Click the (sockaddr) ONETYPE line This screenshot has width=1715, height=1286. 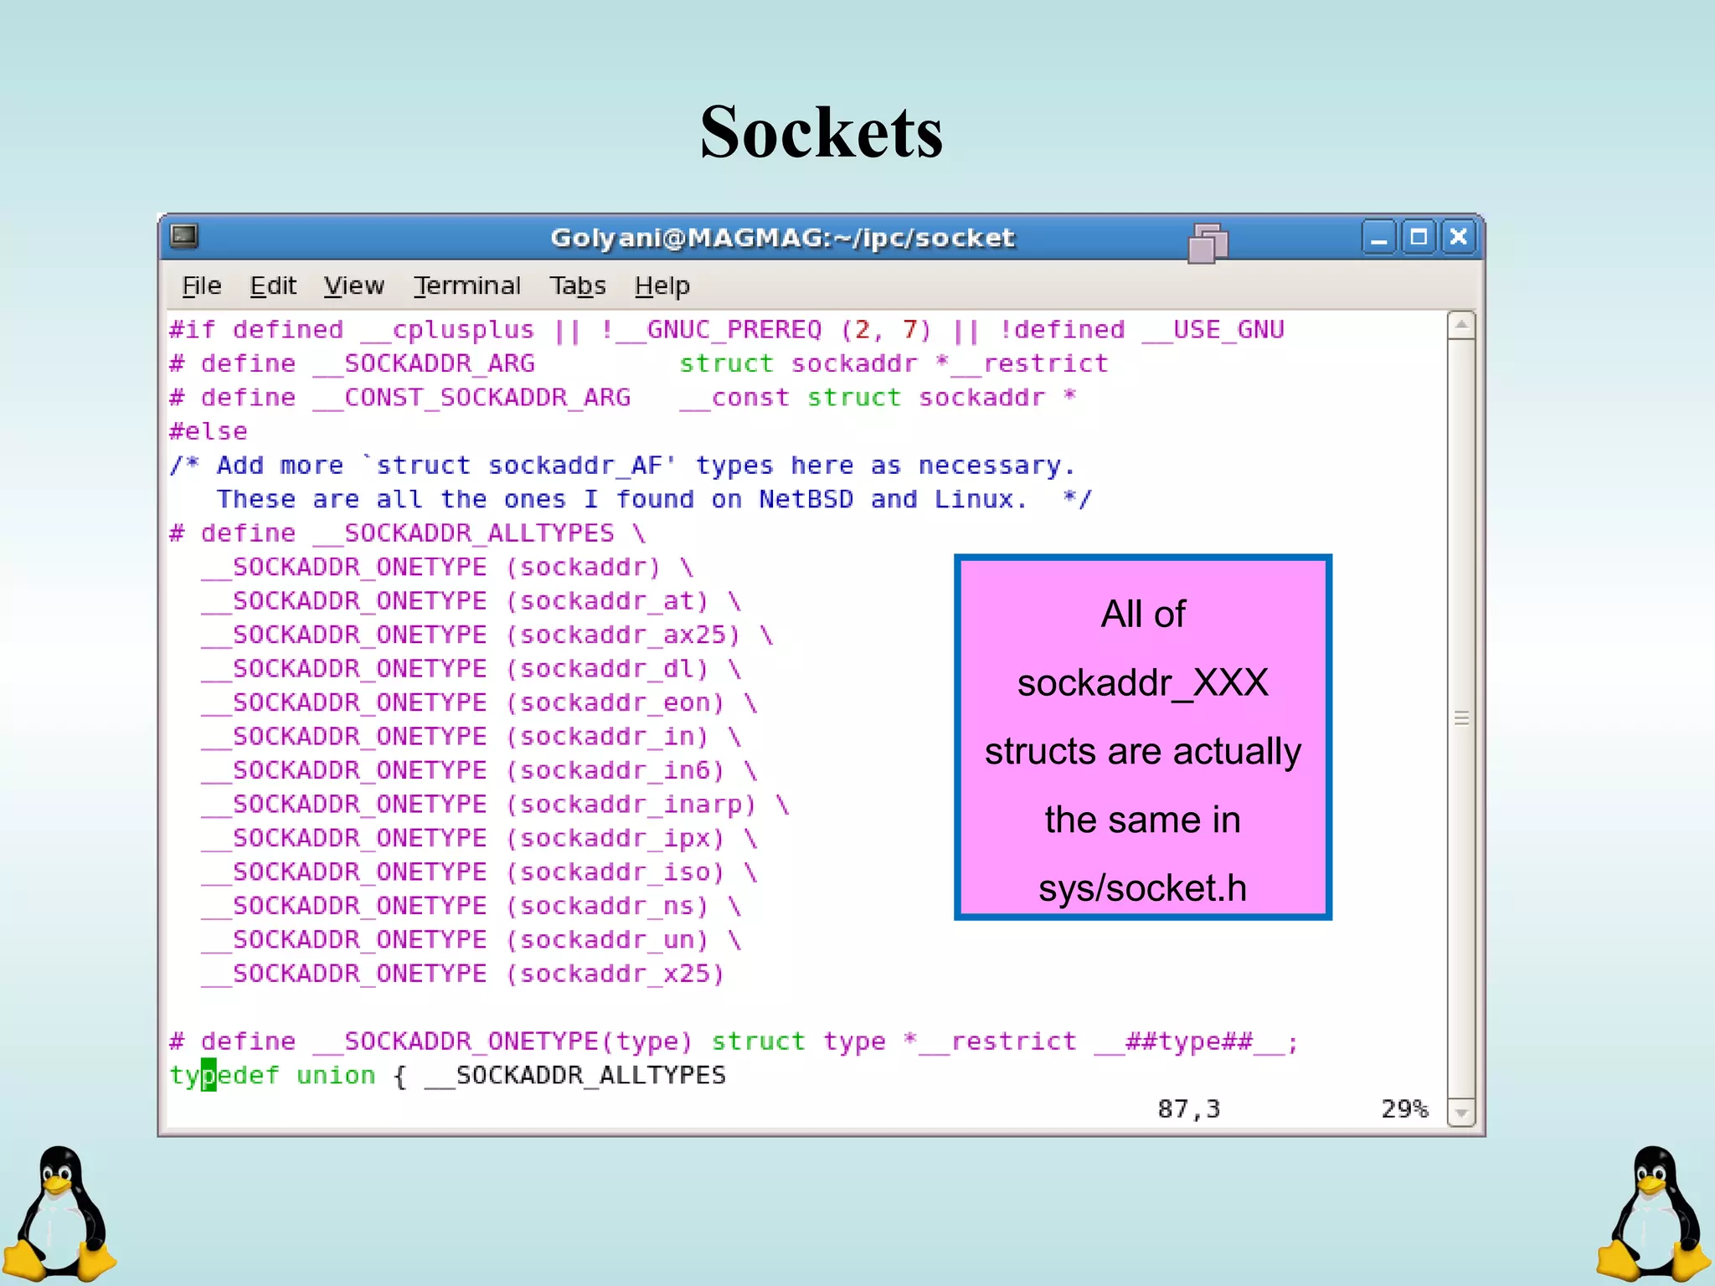(447, 568)
